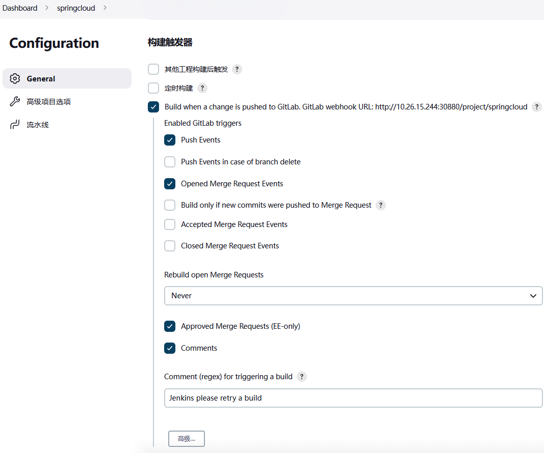Screen dimensions: 546x453
Task: Open help for Build only if new commits
Action: [381, 205]
